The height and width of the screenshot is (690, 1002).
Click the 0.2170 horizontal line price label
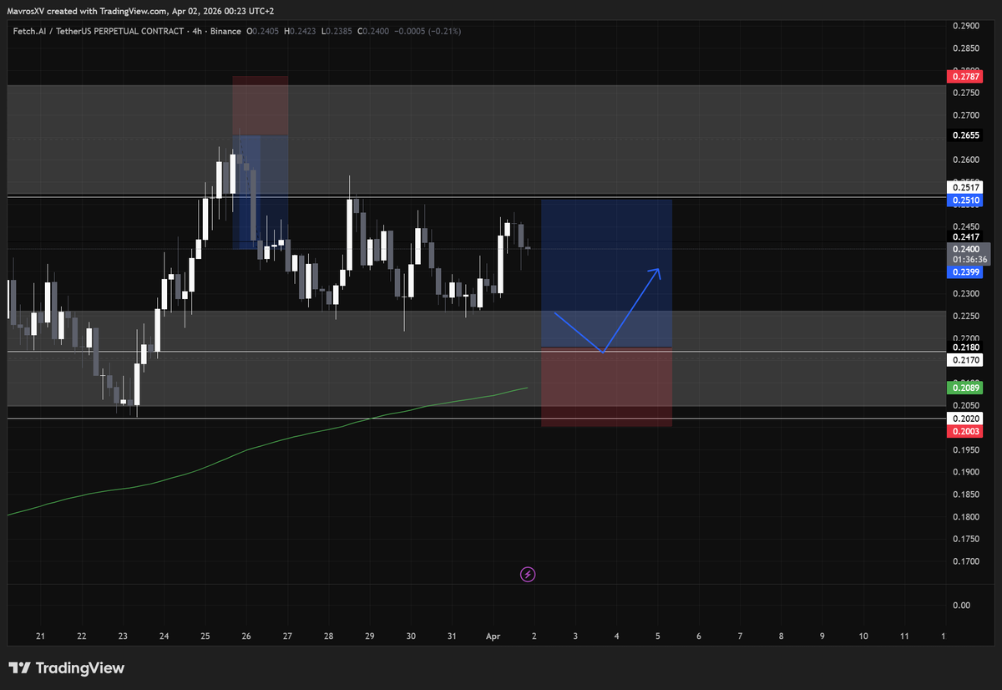(964, 360)
